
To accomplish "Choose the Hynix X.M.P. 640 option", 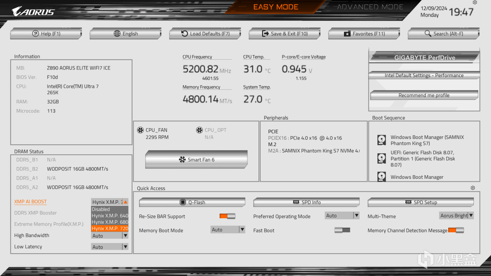I will coord(110,216).
